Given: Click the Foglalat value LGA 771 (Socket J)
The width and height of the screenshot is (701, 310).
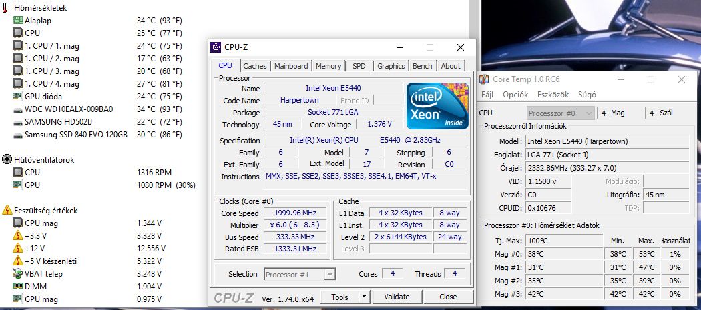Looking at the screenshot, I should [x=607, y=155].
